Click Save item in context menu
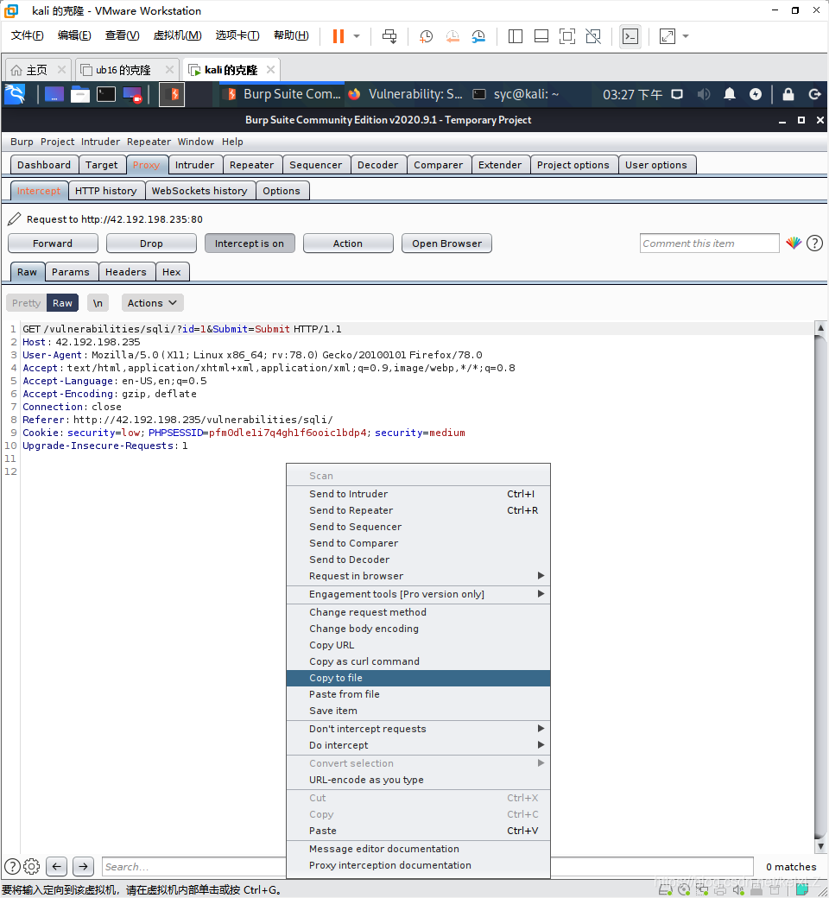Viewport: 829px width, 898px height. tap(418, 711)
